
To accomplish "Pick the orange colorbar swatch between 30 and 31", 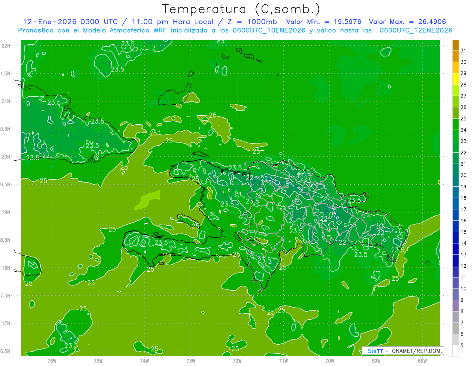I will coord(455,56).
